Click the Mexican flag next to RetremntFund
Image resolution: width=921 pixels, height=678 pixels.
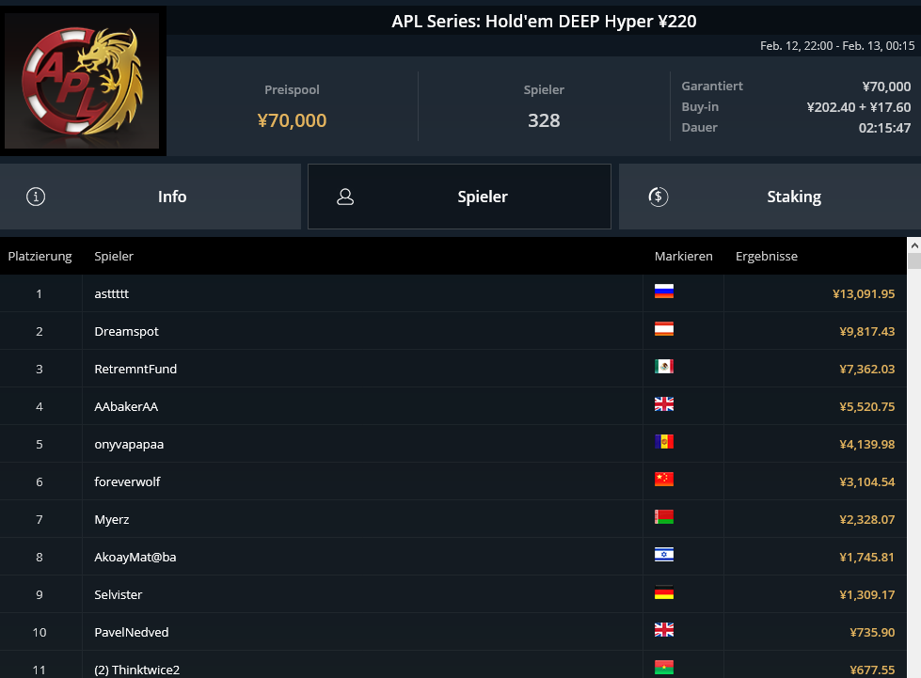(664, 367)
